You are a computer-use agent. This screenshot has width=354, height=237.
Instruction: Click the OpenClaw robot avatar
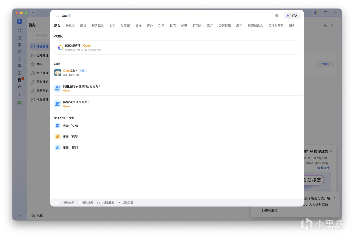(58, 72)
